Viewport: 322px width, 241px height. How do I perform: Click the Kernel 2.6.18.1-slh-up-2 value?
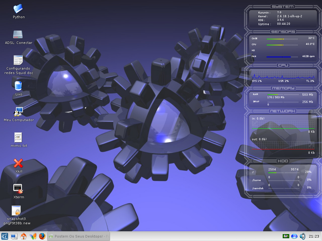[289, 16]
